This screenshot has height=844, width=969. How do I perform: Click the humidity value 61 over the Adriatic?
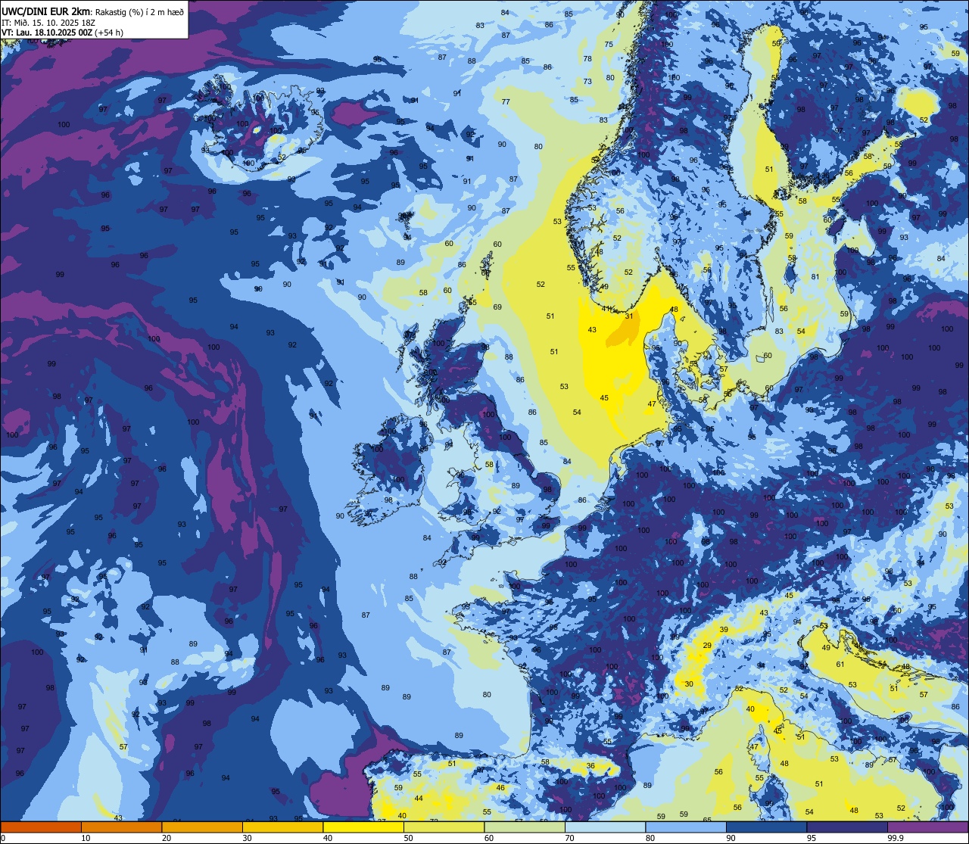tap(840, 665)
